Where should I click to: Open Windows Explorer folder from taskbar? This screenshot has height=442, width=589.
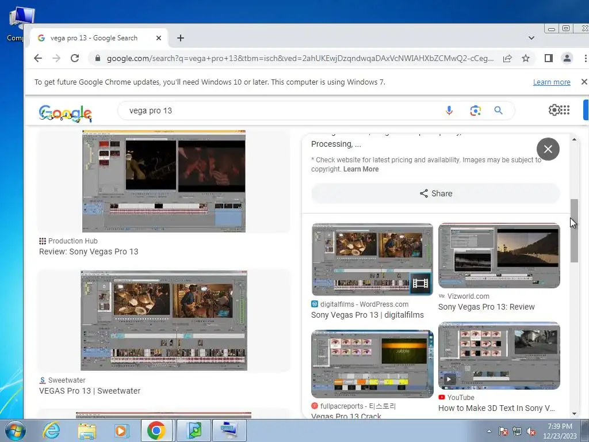(x=87, y=430)
